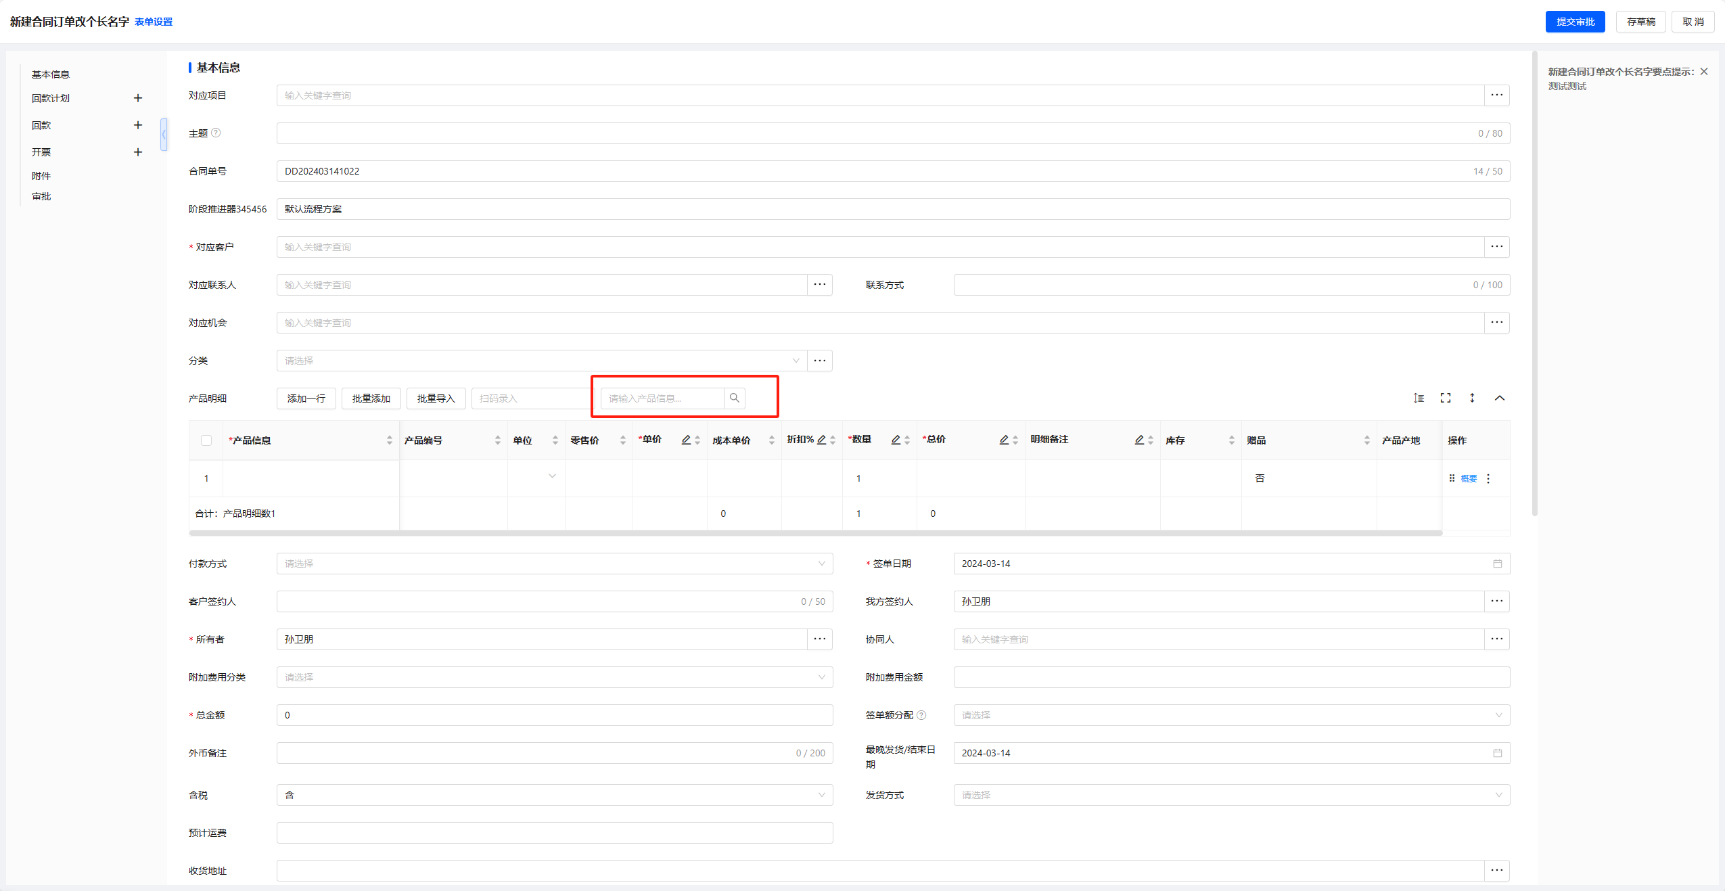Close the 要点提示 tips panel
The height and width of the screenshot is (891, 1725).
pos(1704,72)
